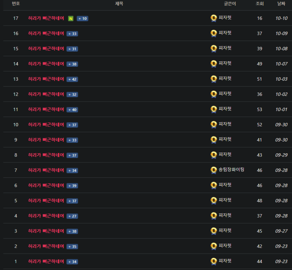Click the level 8 medal icon in row 14
Image resolution: width=292 pixels, height=270 pixels.
pyautogui.click(x=214, y=64)
